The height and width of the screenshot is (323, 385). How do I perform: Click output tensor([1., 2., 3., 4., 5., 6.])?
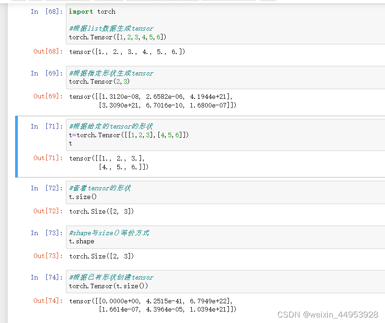point(127,52)
